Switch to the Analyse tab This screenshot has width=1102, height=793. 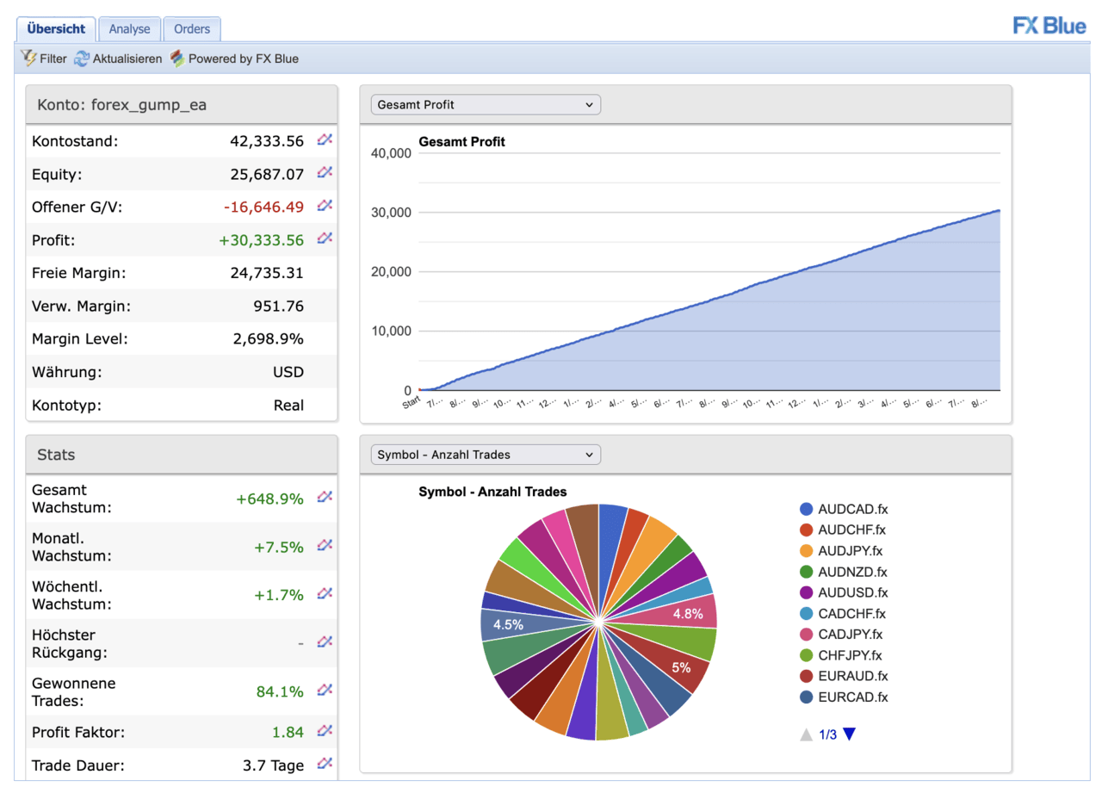coord(129,28)
